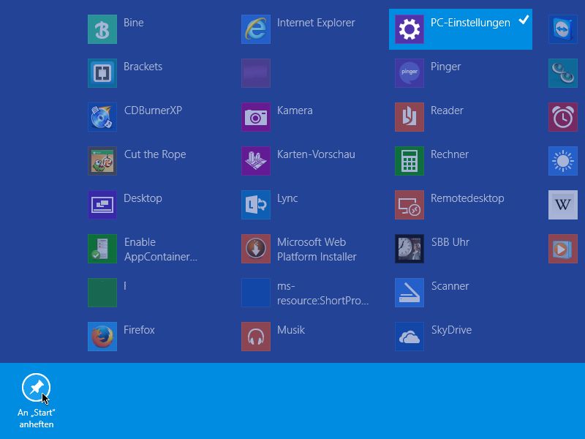Select the SkyDrive text label
585x439 pixels.
(451, 330)
